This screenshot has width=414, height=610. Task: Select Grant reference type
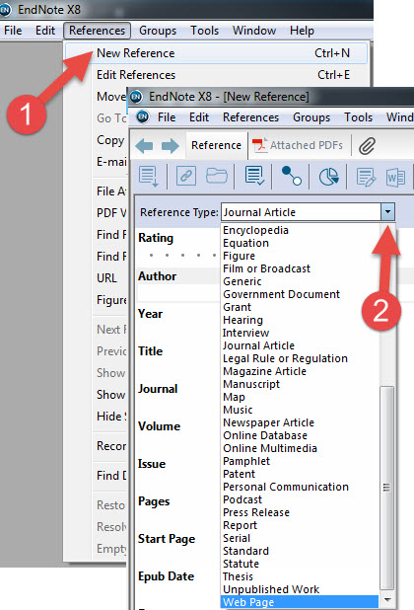pyautogui.click(x=237, y=307)
